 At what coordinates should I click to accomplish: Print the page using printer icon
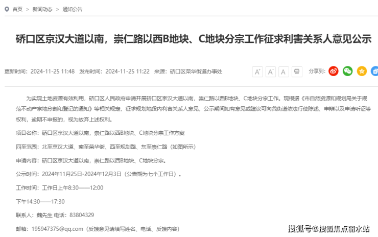tap(297, 72)
